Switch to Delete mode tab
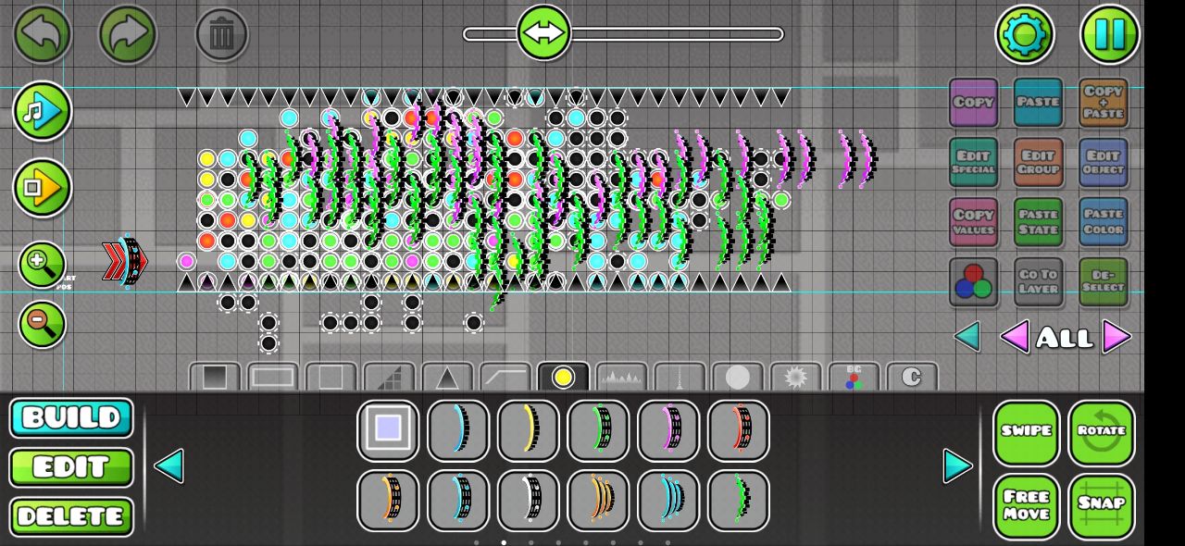 click(x=71, y=516)
